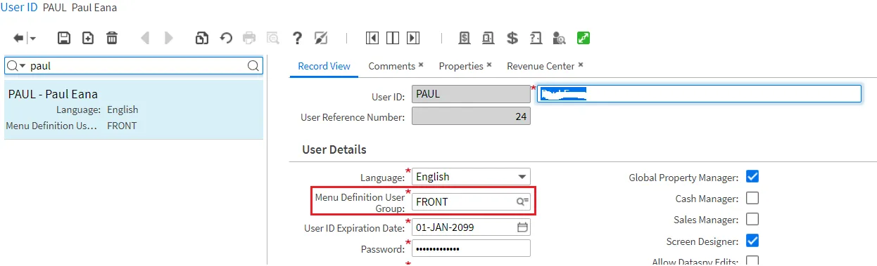
Task: Open help with the question mark icon
Action: coord(297,38)
